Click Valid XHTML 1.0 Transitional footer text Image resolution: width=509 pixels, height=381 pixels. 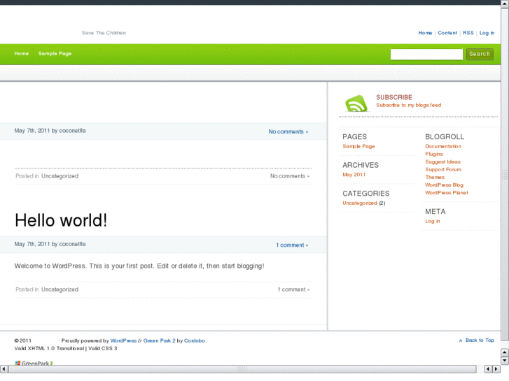[x=49, y=349]
